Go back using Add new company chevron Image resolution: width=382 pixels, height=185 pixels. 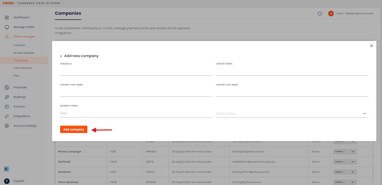[61, 56]
